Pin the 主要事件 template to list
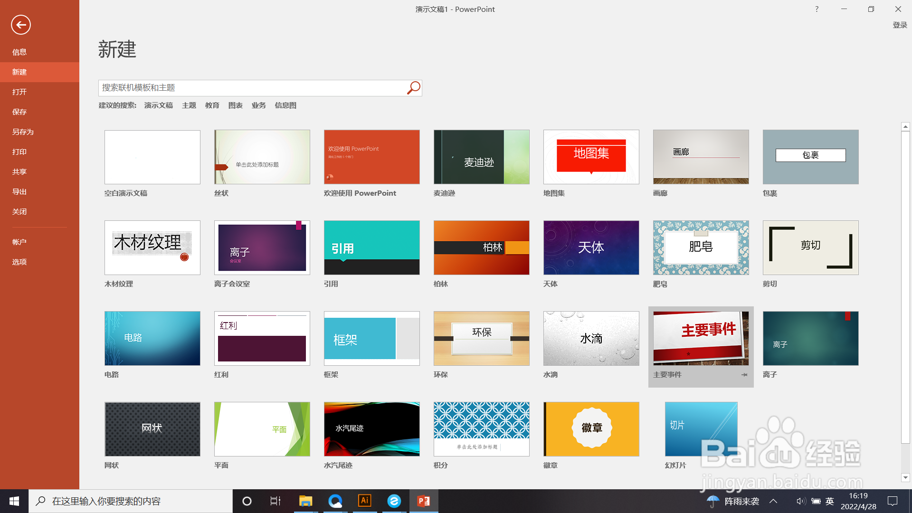The width and height of the screenshot is (912, 513). coord(744,375)
